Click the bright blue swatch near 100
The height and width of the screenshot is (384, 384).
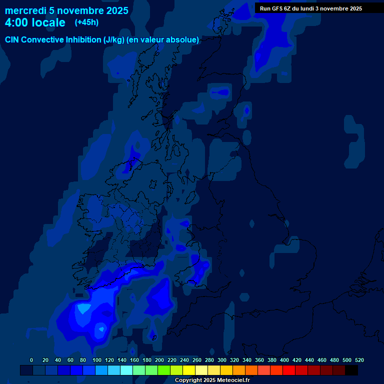point(89,370)
